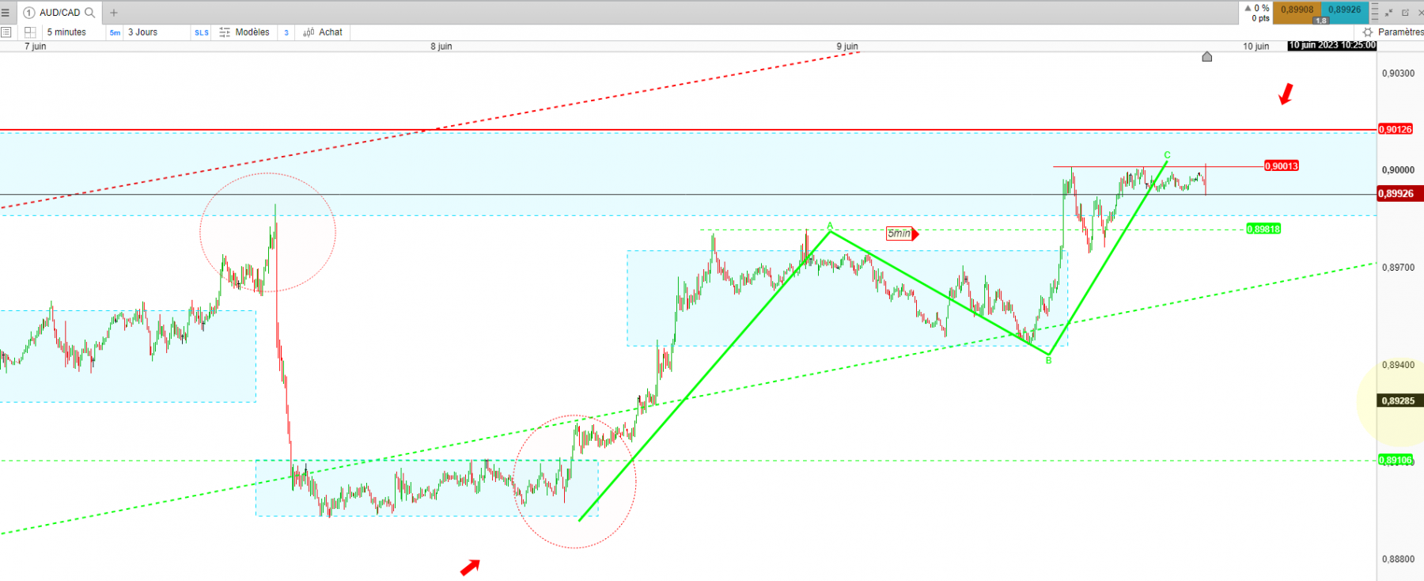Click the Paramètres gear icon
Viewport: 1424px width, 581px height.
[x=1368, y=32]
